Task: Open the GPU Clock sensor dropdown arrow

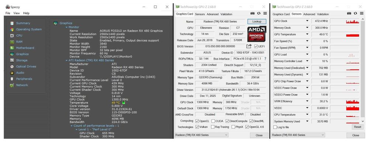Action: (307, 21)
